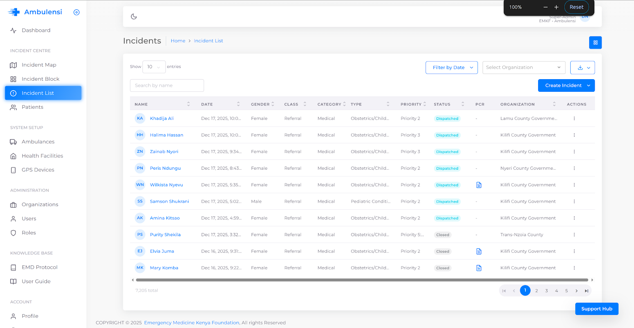This screenshot has width=634, height=328.
Task: Change the show entries count dropdown
Action: click(154, 67)
